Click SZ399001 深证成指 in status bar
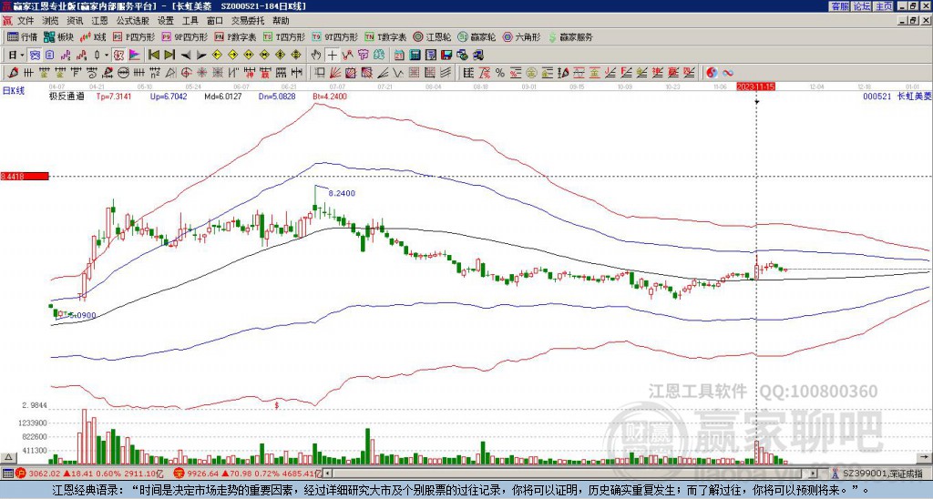This screenshot has width=933, height=499. pyautogui.click(x=883, y=474)
